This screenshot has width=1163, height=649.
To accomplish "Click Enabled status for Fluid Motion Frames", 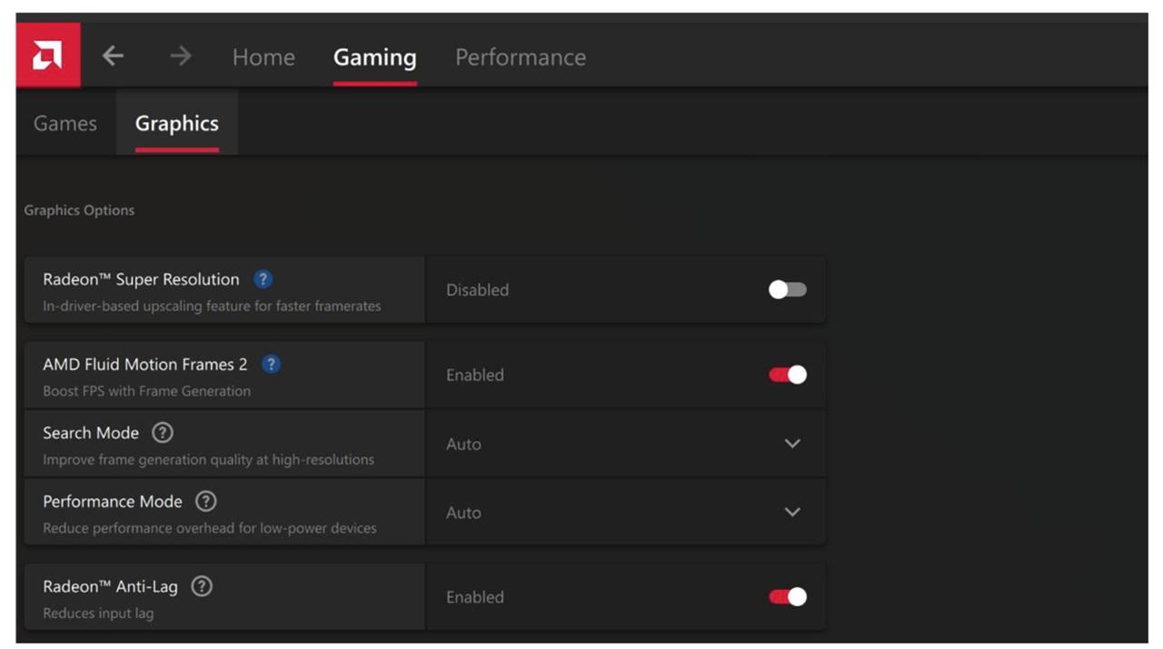I will [474, 374].
